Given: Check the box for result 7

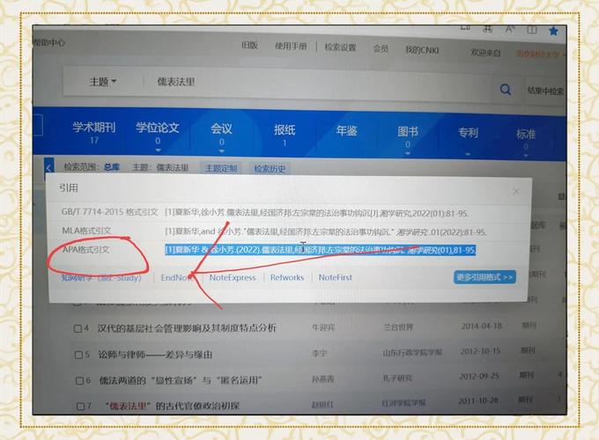Looking at the screenshot, I should 80,406.
